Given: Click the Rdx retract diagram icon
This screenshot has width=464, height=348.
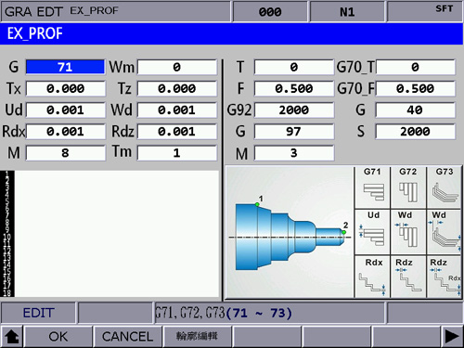Looking at the screenshot, I should pos(372,277).
